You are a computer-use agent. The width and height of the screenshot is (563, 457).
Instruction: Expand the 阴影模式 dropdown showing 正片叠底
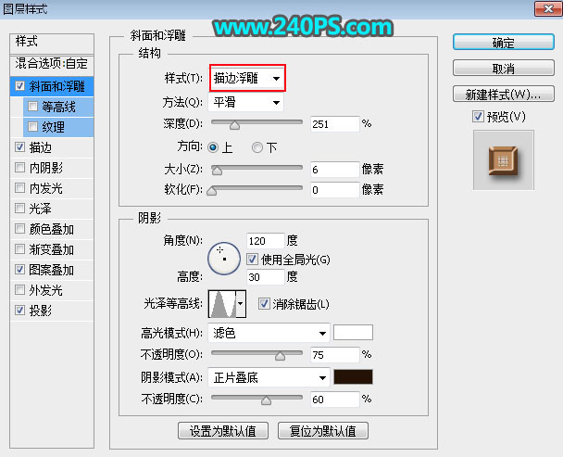coord(269,377)
